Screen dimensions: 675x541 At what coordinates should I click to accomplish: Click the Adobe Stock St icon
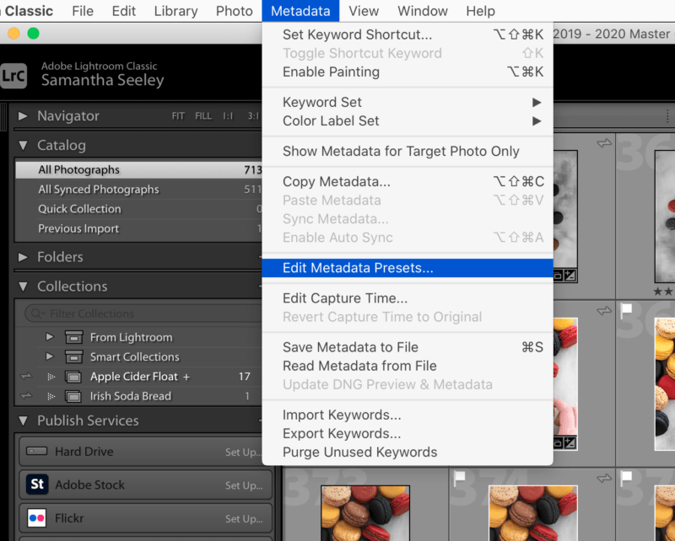point(37,485)
